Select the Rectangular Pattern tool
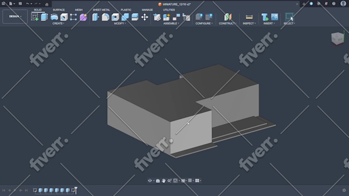Viewport: 349px width, 196px height. 73,17
